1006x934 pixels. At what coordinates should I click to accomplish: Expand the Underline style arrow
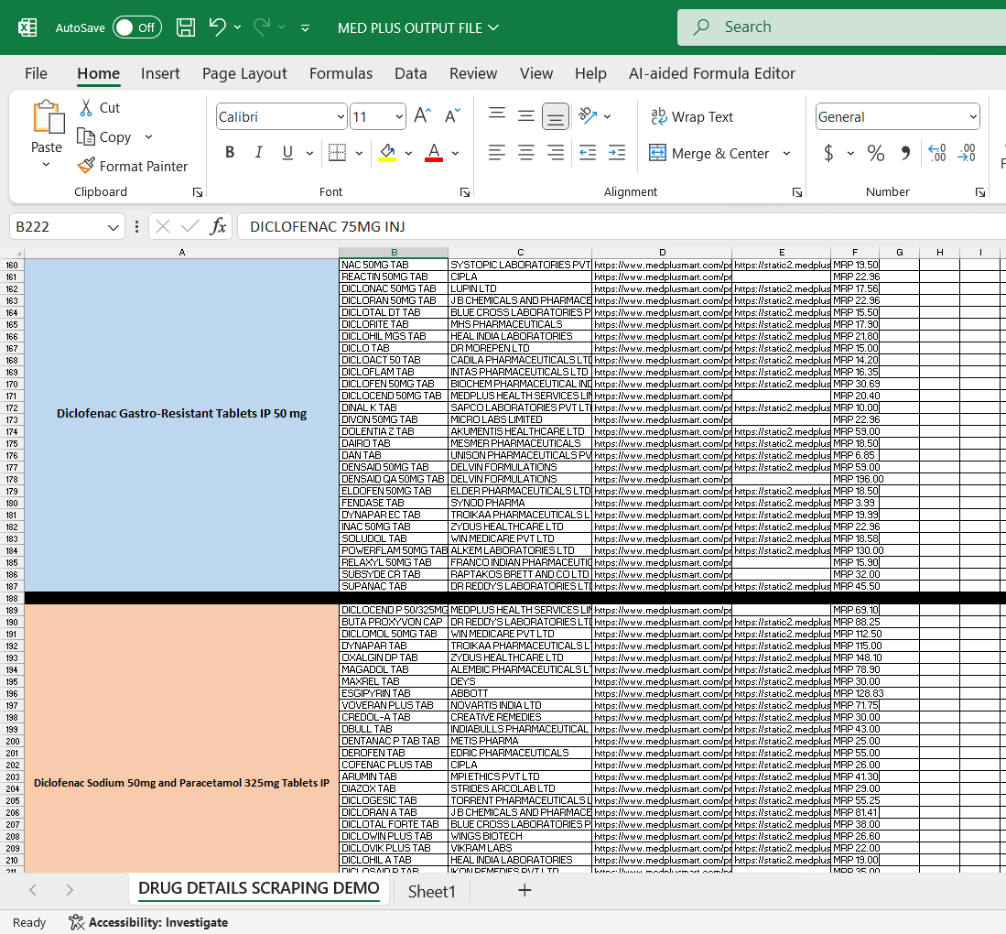[310, 154]
